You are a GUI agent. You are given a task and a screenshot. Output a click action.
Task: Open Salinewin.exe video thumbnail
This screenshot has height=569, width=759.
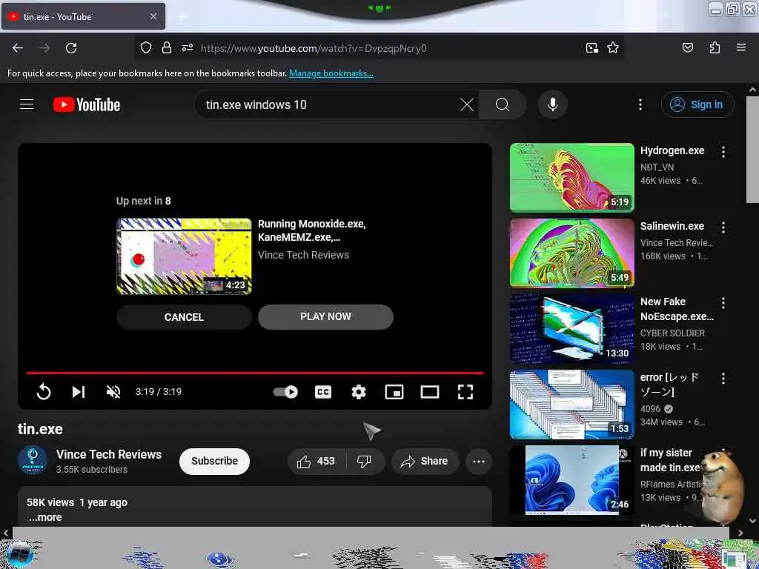(x=571, y=253)
